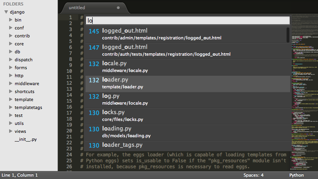Viewport: 318px width, 179px height.
Task: Expand the utils folder arrow
Action: tap(11, 123)
